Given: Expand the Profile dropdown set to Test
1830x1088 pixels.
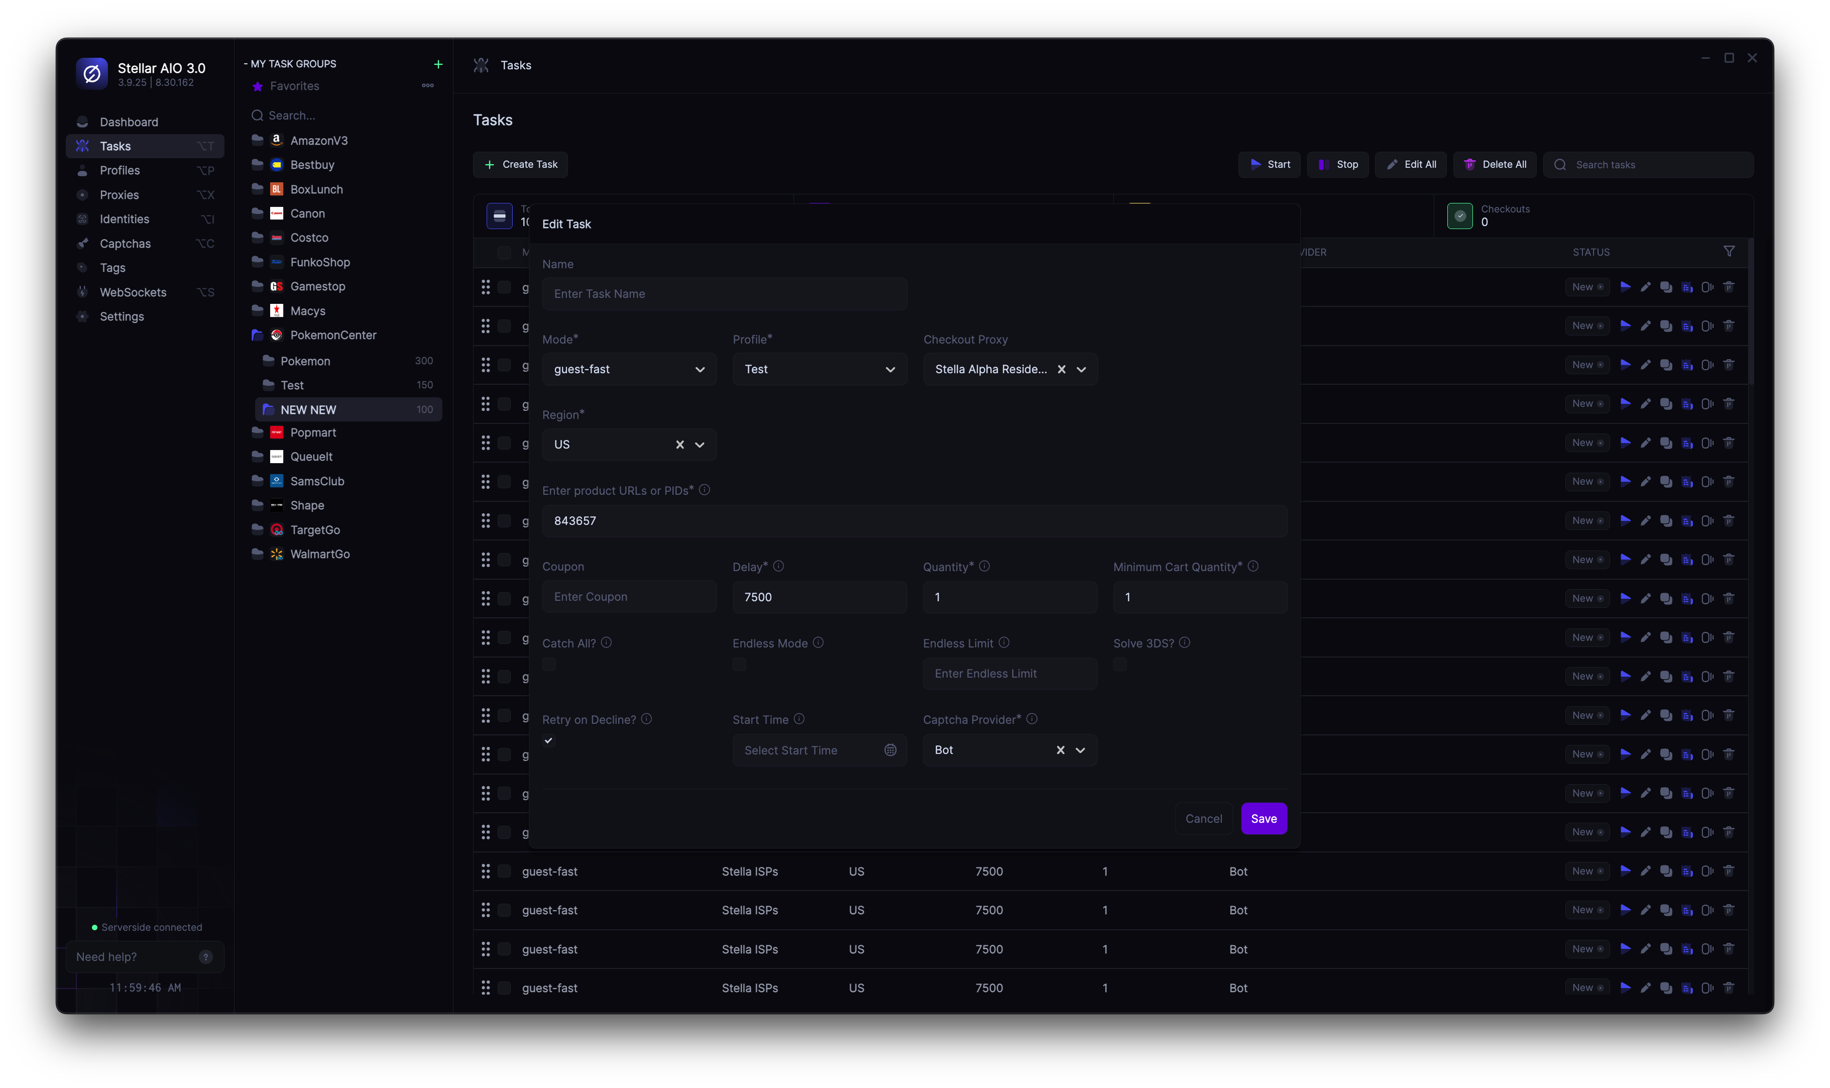Looking at the screenshot, I should coord(820,369).
